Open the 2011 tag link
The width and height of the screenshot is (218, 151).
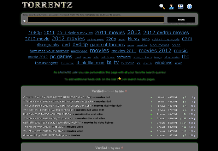point(49,33)
